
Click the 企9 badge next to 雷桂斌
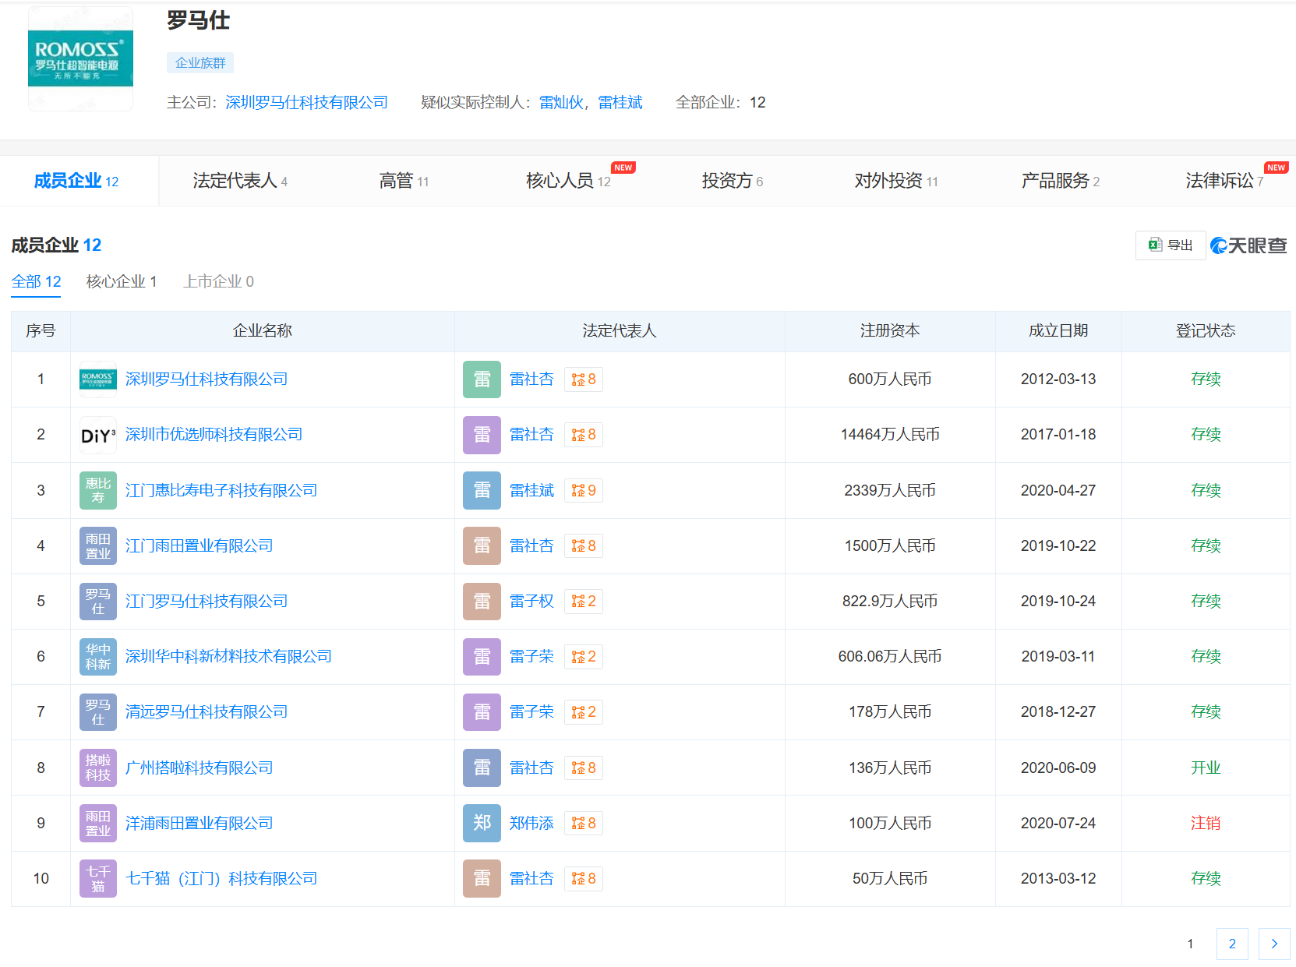tap(583, 490)
